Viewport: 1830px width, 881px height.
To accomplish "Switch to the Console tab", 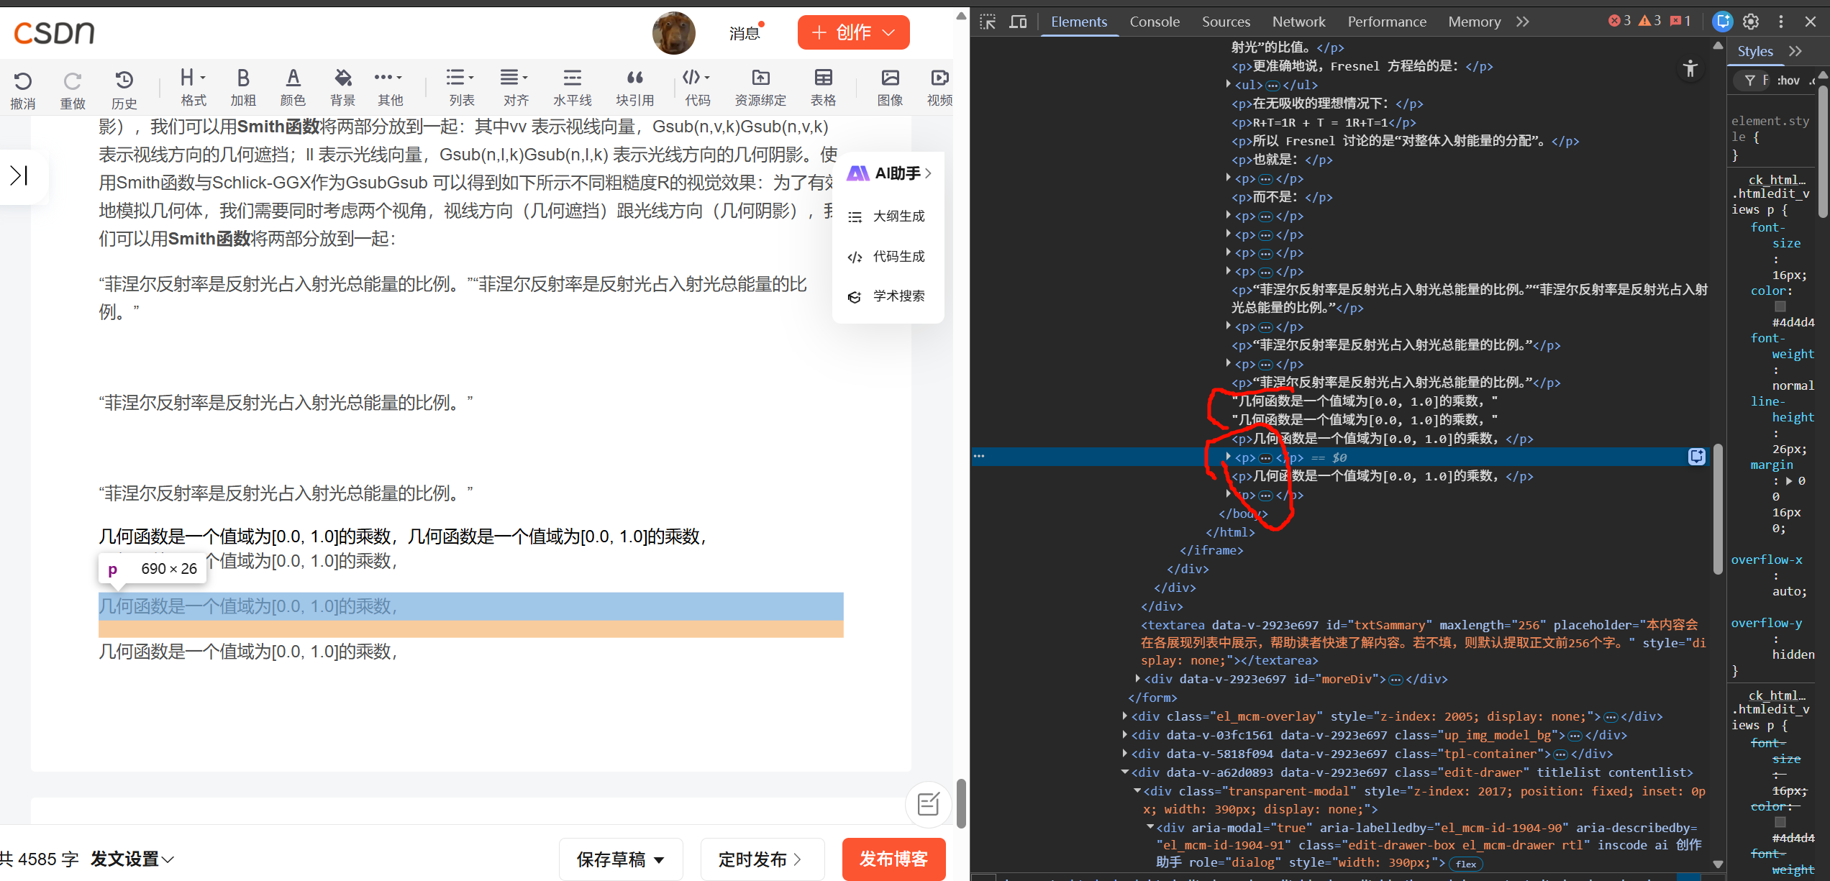I will coord(1154,22).
